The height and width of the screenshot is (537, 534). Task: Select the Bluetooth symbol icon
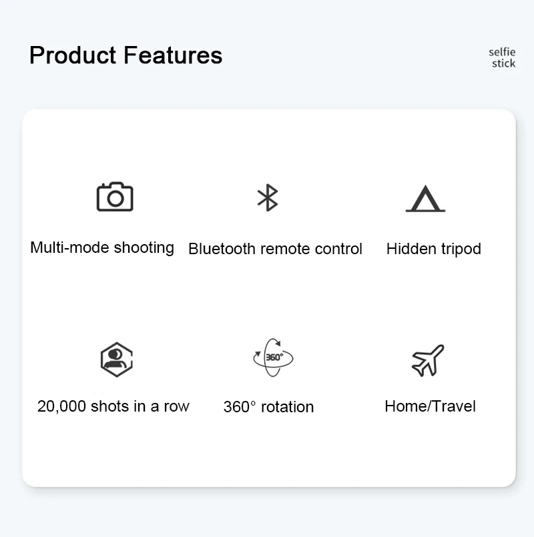click(x=268, y=197)
